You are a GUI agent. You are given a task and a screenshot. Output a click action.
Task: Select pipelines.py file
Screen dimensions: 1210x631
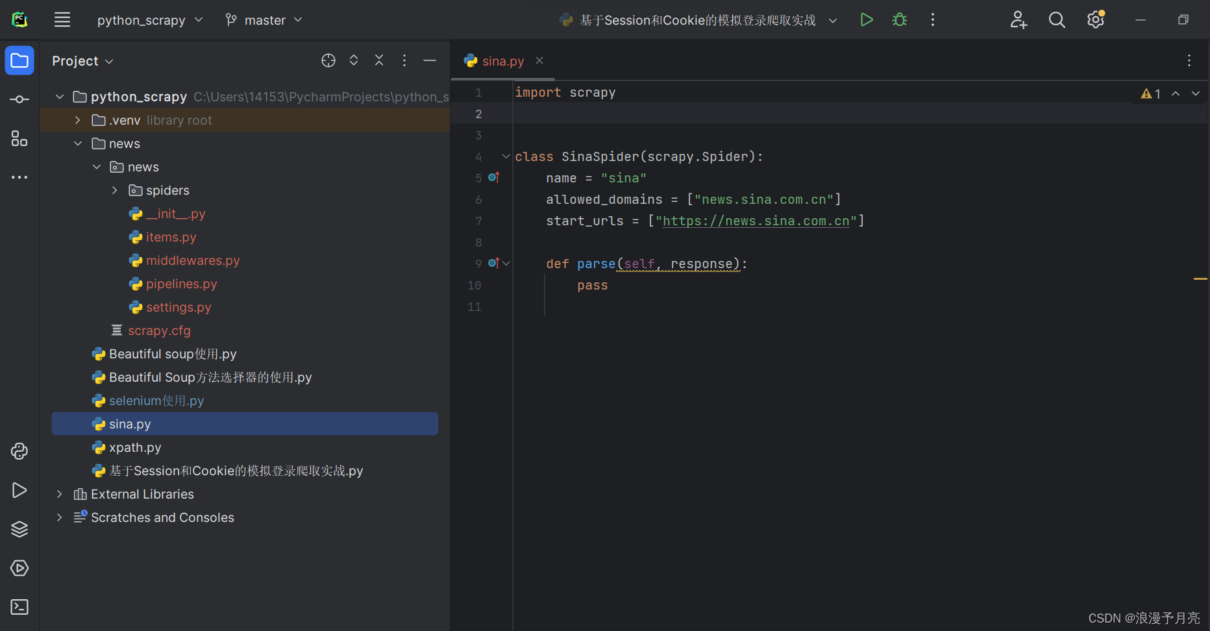pos(173,284)
